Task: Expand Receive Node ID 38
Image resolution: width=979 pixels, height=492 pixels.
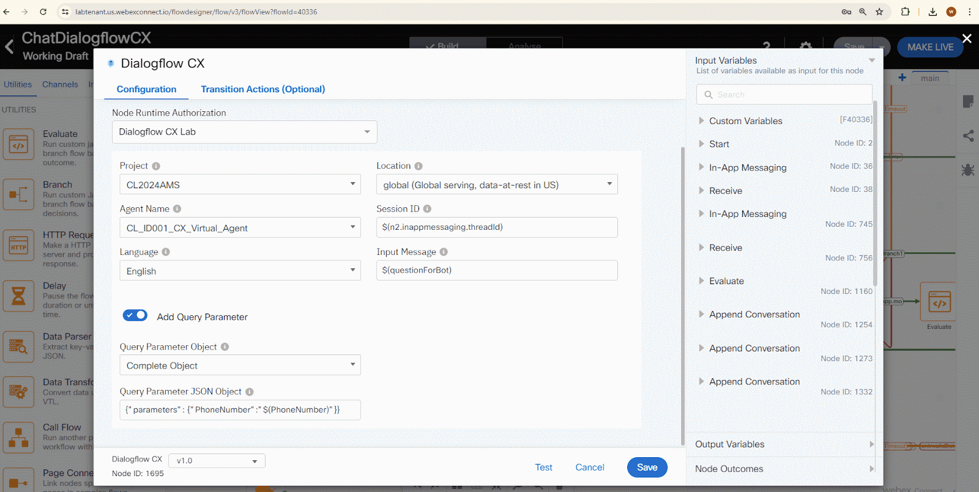Action: pyautogui.click(x=701, y=191)
